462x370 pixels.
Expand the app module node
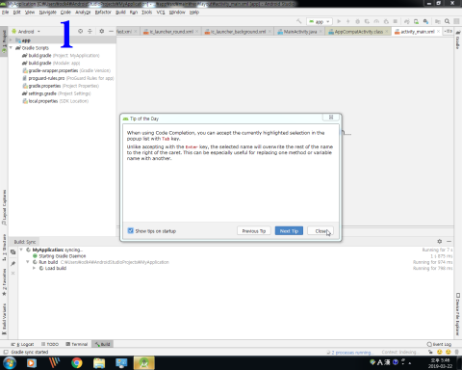pyautogui.click(x=11, y=40)
